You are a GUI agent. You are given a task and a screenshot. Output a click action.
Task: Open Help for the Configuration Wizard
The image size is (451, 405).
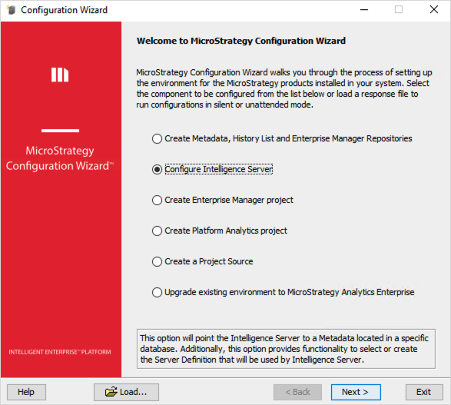[26, 392]
